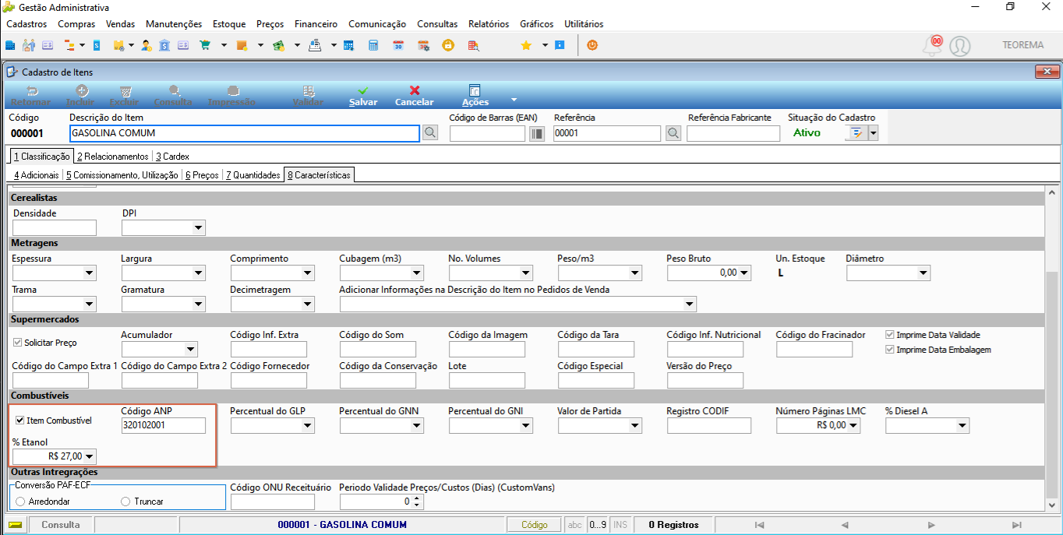This screenshot has height=535, width=1063.
Task: Click the magnifier next to Descrição do Item
Action: (x=429, y=133)
